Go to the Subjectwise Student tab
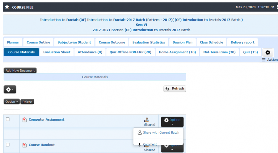The height and width of the screenshot is (153, 278). (74, 42)
